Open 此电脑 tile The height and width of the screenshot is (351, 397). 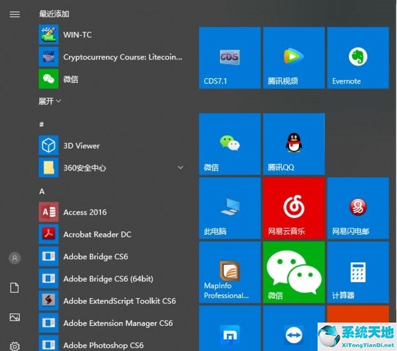(230, 208)
